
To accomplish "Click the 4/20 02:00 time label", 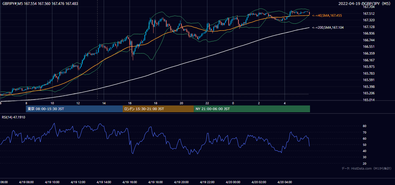I will click(259, 182).
